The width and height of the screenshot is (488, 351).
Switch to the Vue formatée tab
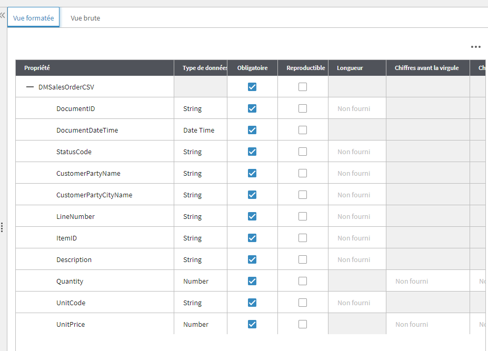tap(33, 18)
